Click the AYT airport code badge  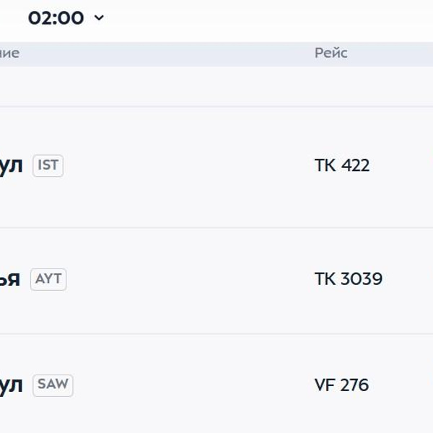[x=48, y=279]
